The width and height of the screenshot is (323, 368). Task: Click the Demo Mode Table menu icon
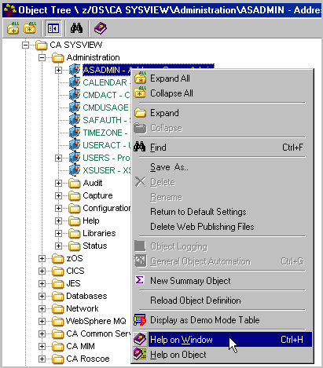(x=140, y=320)
